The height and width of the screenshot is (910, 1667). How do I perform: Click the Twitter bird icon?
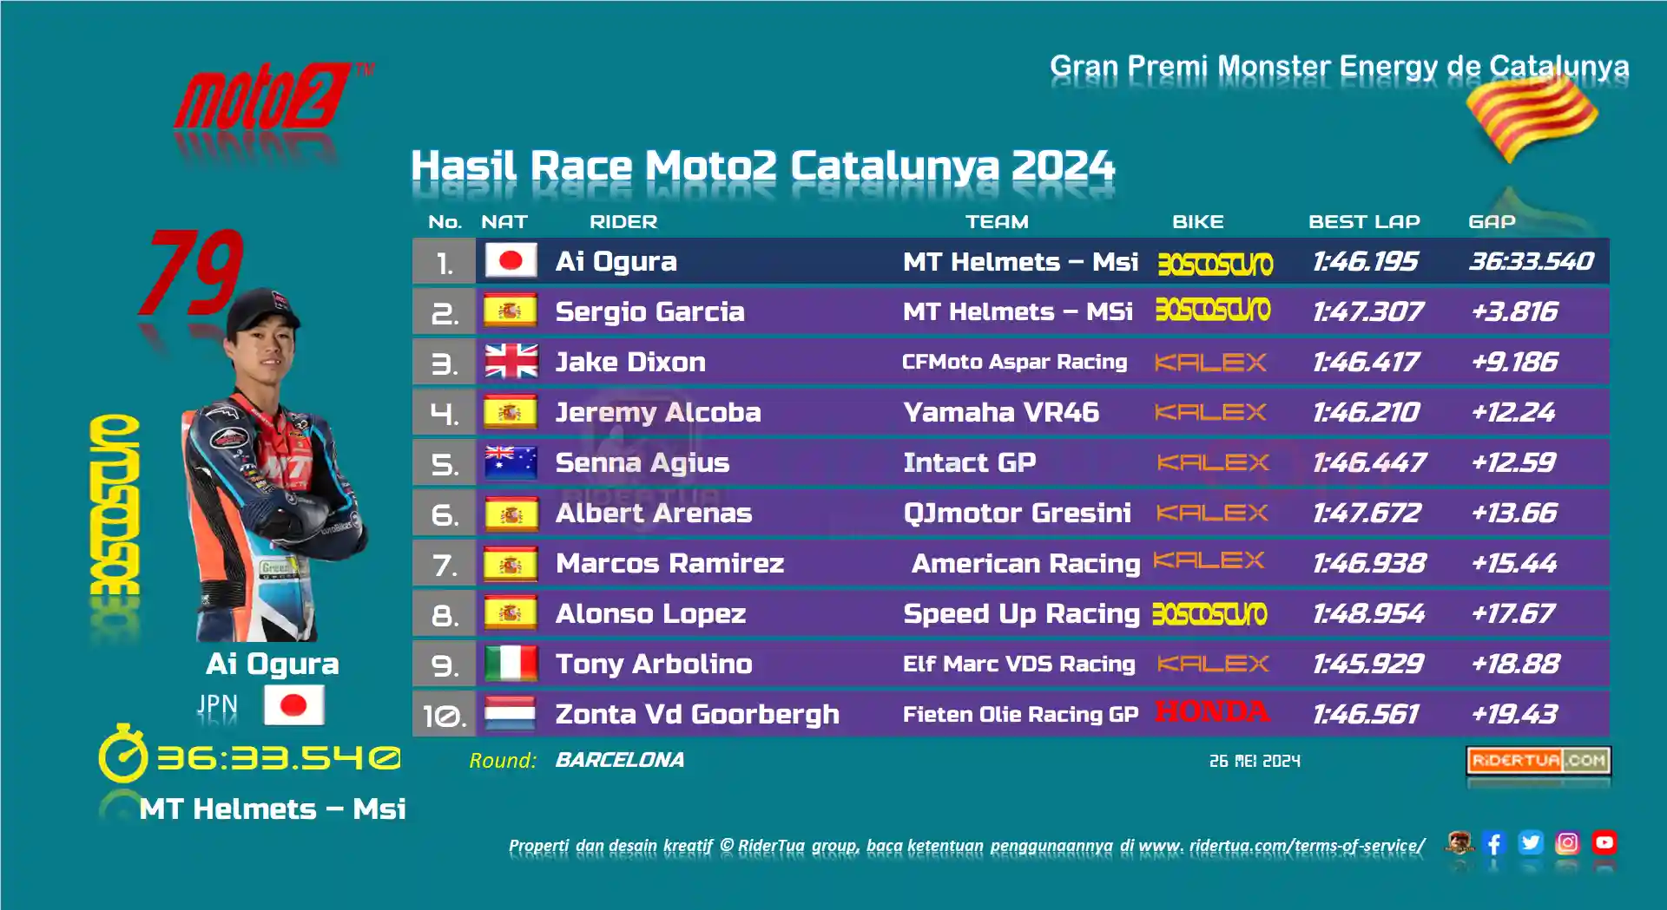tap(1530, 842)
